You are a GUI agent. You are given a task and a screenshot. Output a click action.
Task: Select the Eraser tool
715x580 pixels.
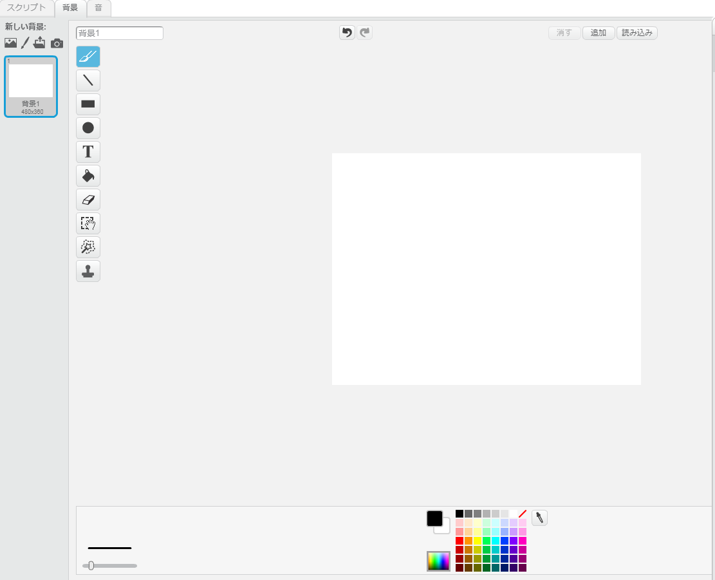(x=88, y=200)
